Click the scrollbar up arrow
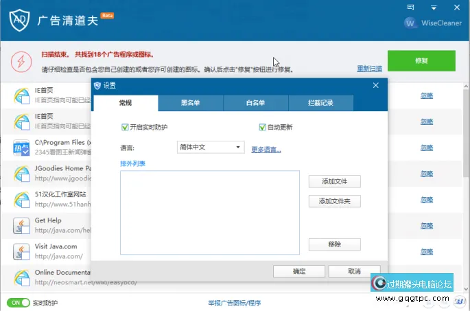 466,86
